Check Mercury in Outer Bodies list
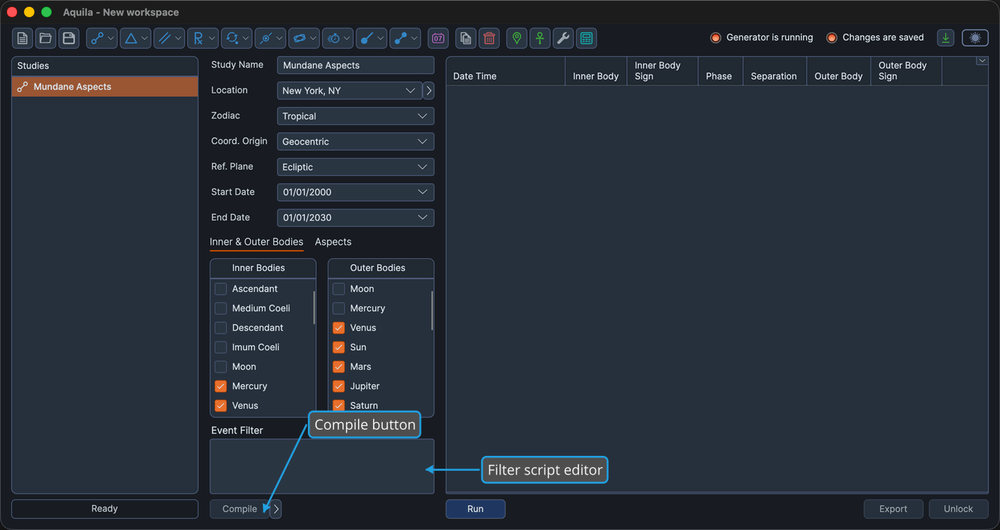Screen dimensions: 1000x530 pyautogui.click(x=339, y=308)
